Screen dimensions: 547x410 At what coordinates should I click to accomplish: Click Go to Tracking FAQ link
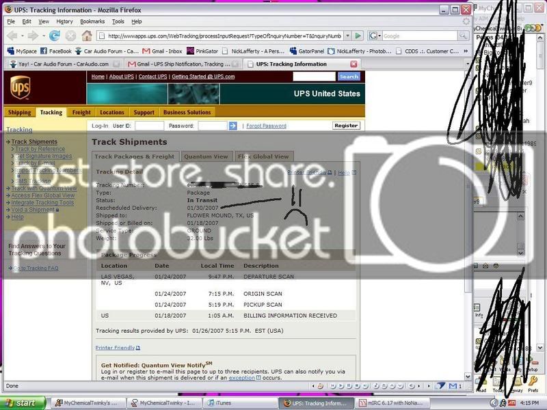click(36, 268)
